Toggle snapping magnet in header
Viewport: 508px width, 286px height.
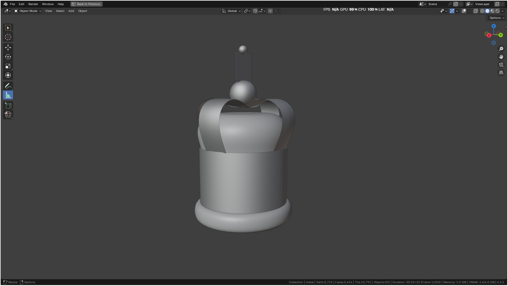point(255,11)
